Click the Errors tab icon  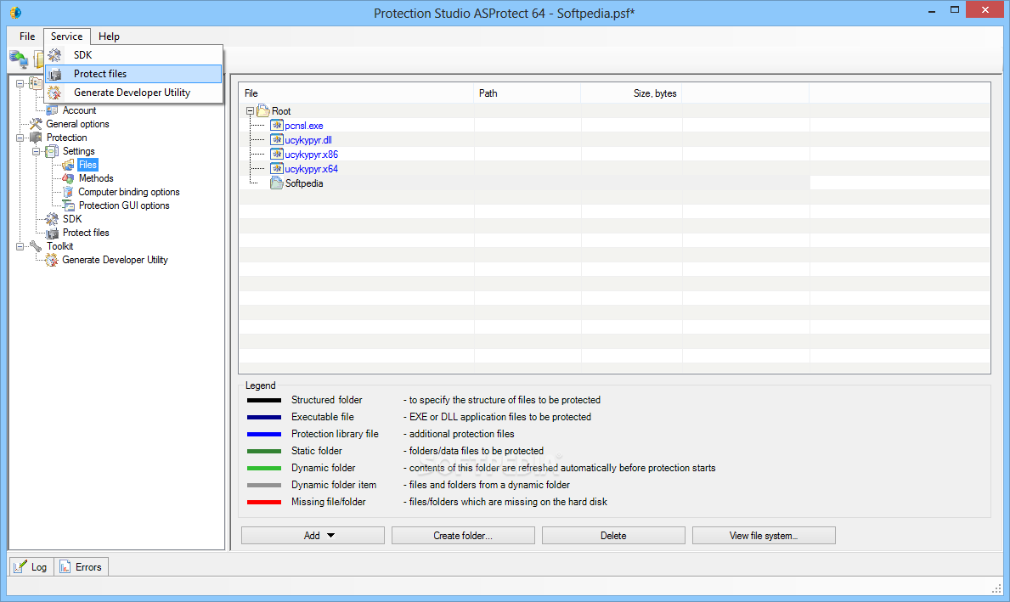click(x=65, y=566)
